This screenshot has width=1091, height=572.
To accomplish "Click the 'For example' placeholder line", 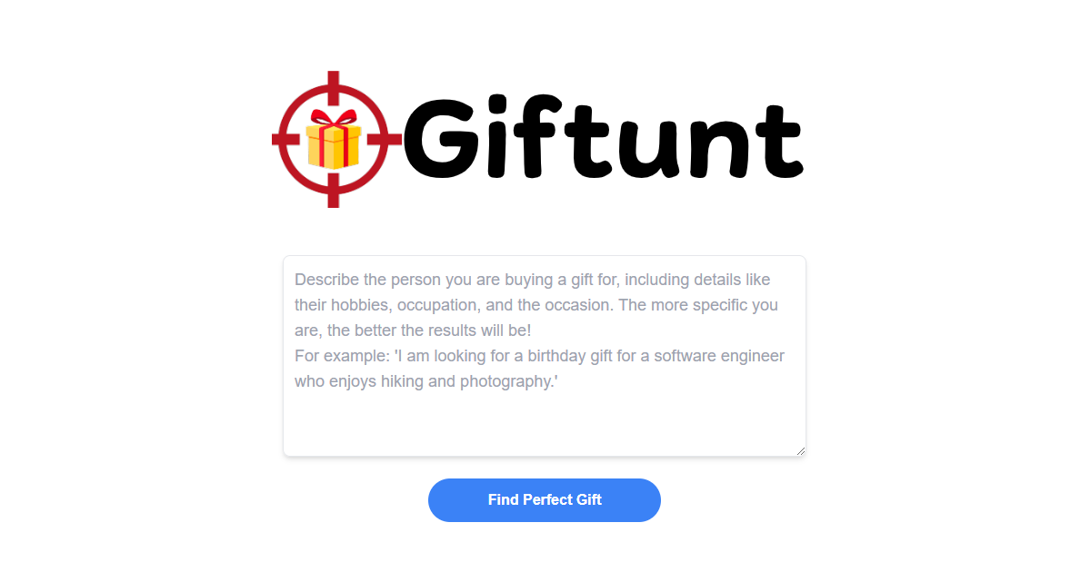I will pos(539,356).
